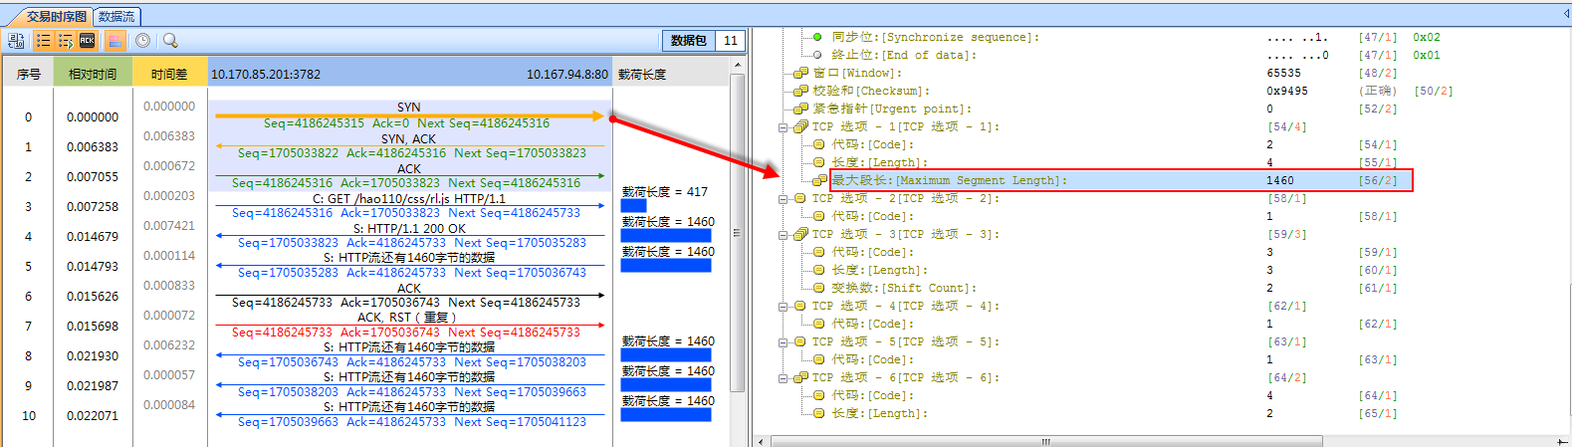
Task: Click the 序号 column header
Action: [x=28, y=74]
